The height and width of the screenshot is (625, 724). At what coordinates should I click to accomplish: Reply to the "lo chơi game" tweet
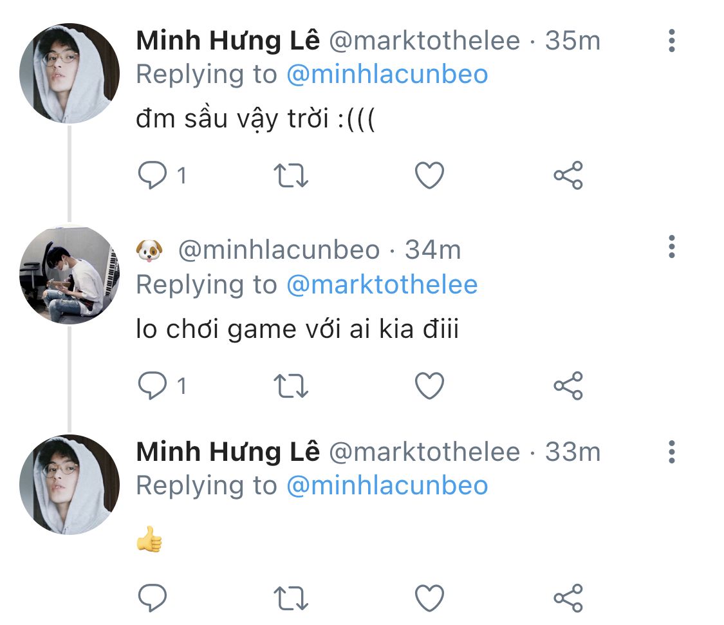153,386
